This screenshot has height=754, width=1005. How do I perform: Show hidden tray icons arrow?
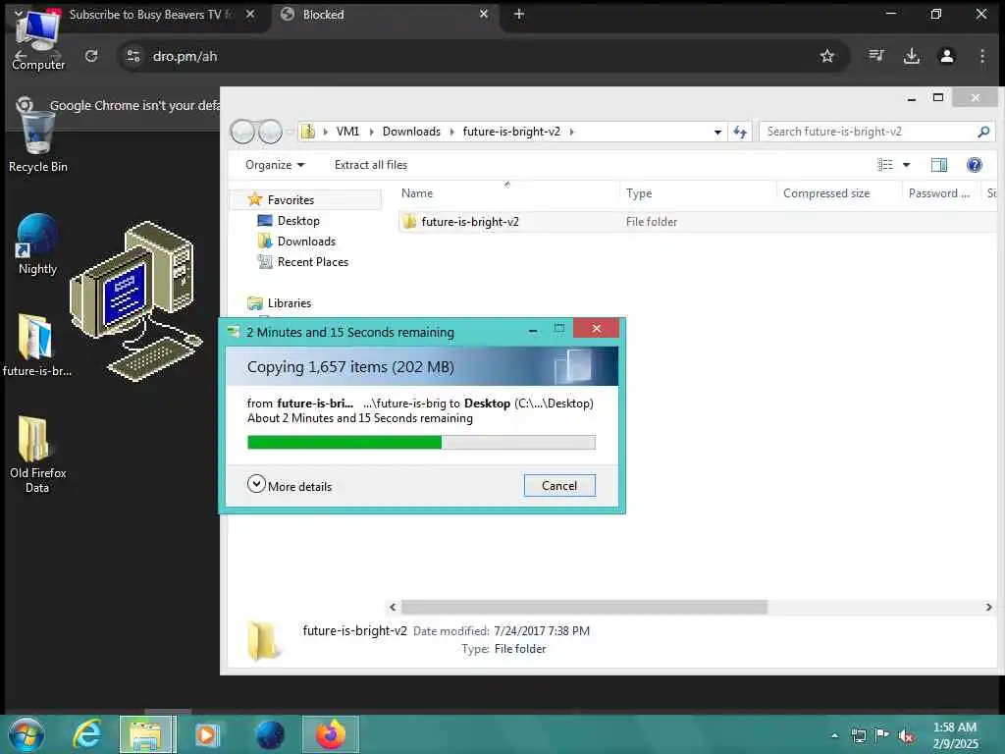tap(834, 735)
